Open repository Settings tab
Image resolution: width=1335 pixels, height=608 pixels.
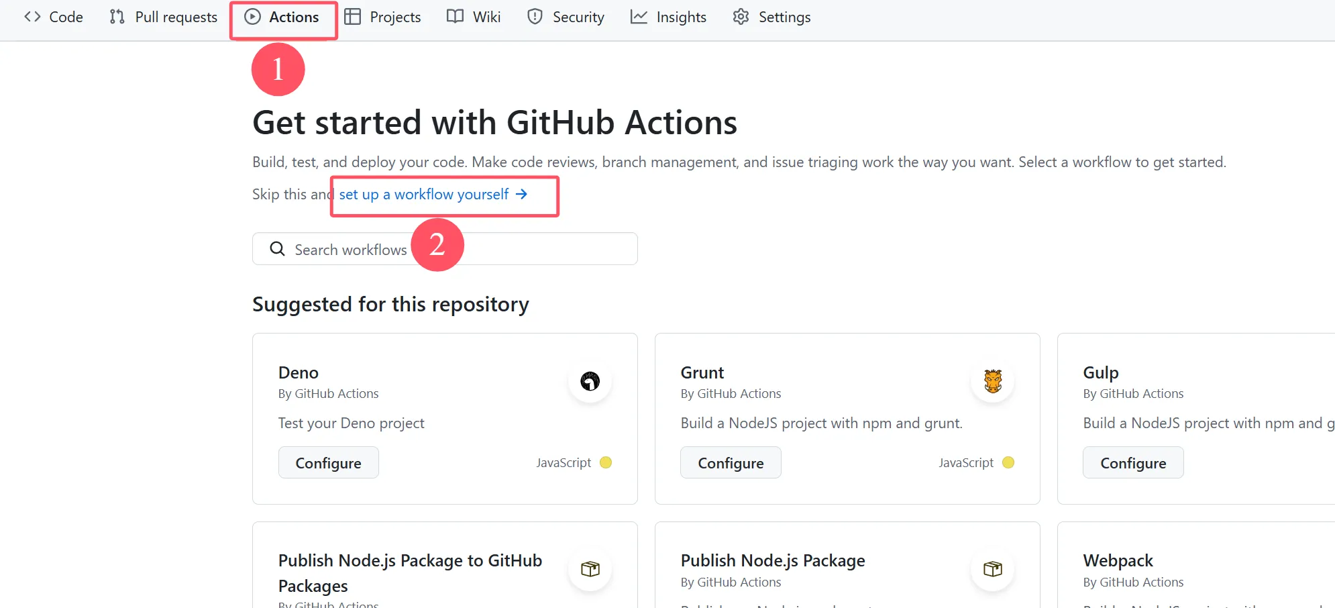(x=771, y=17)
